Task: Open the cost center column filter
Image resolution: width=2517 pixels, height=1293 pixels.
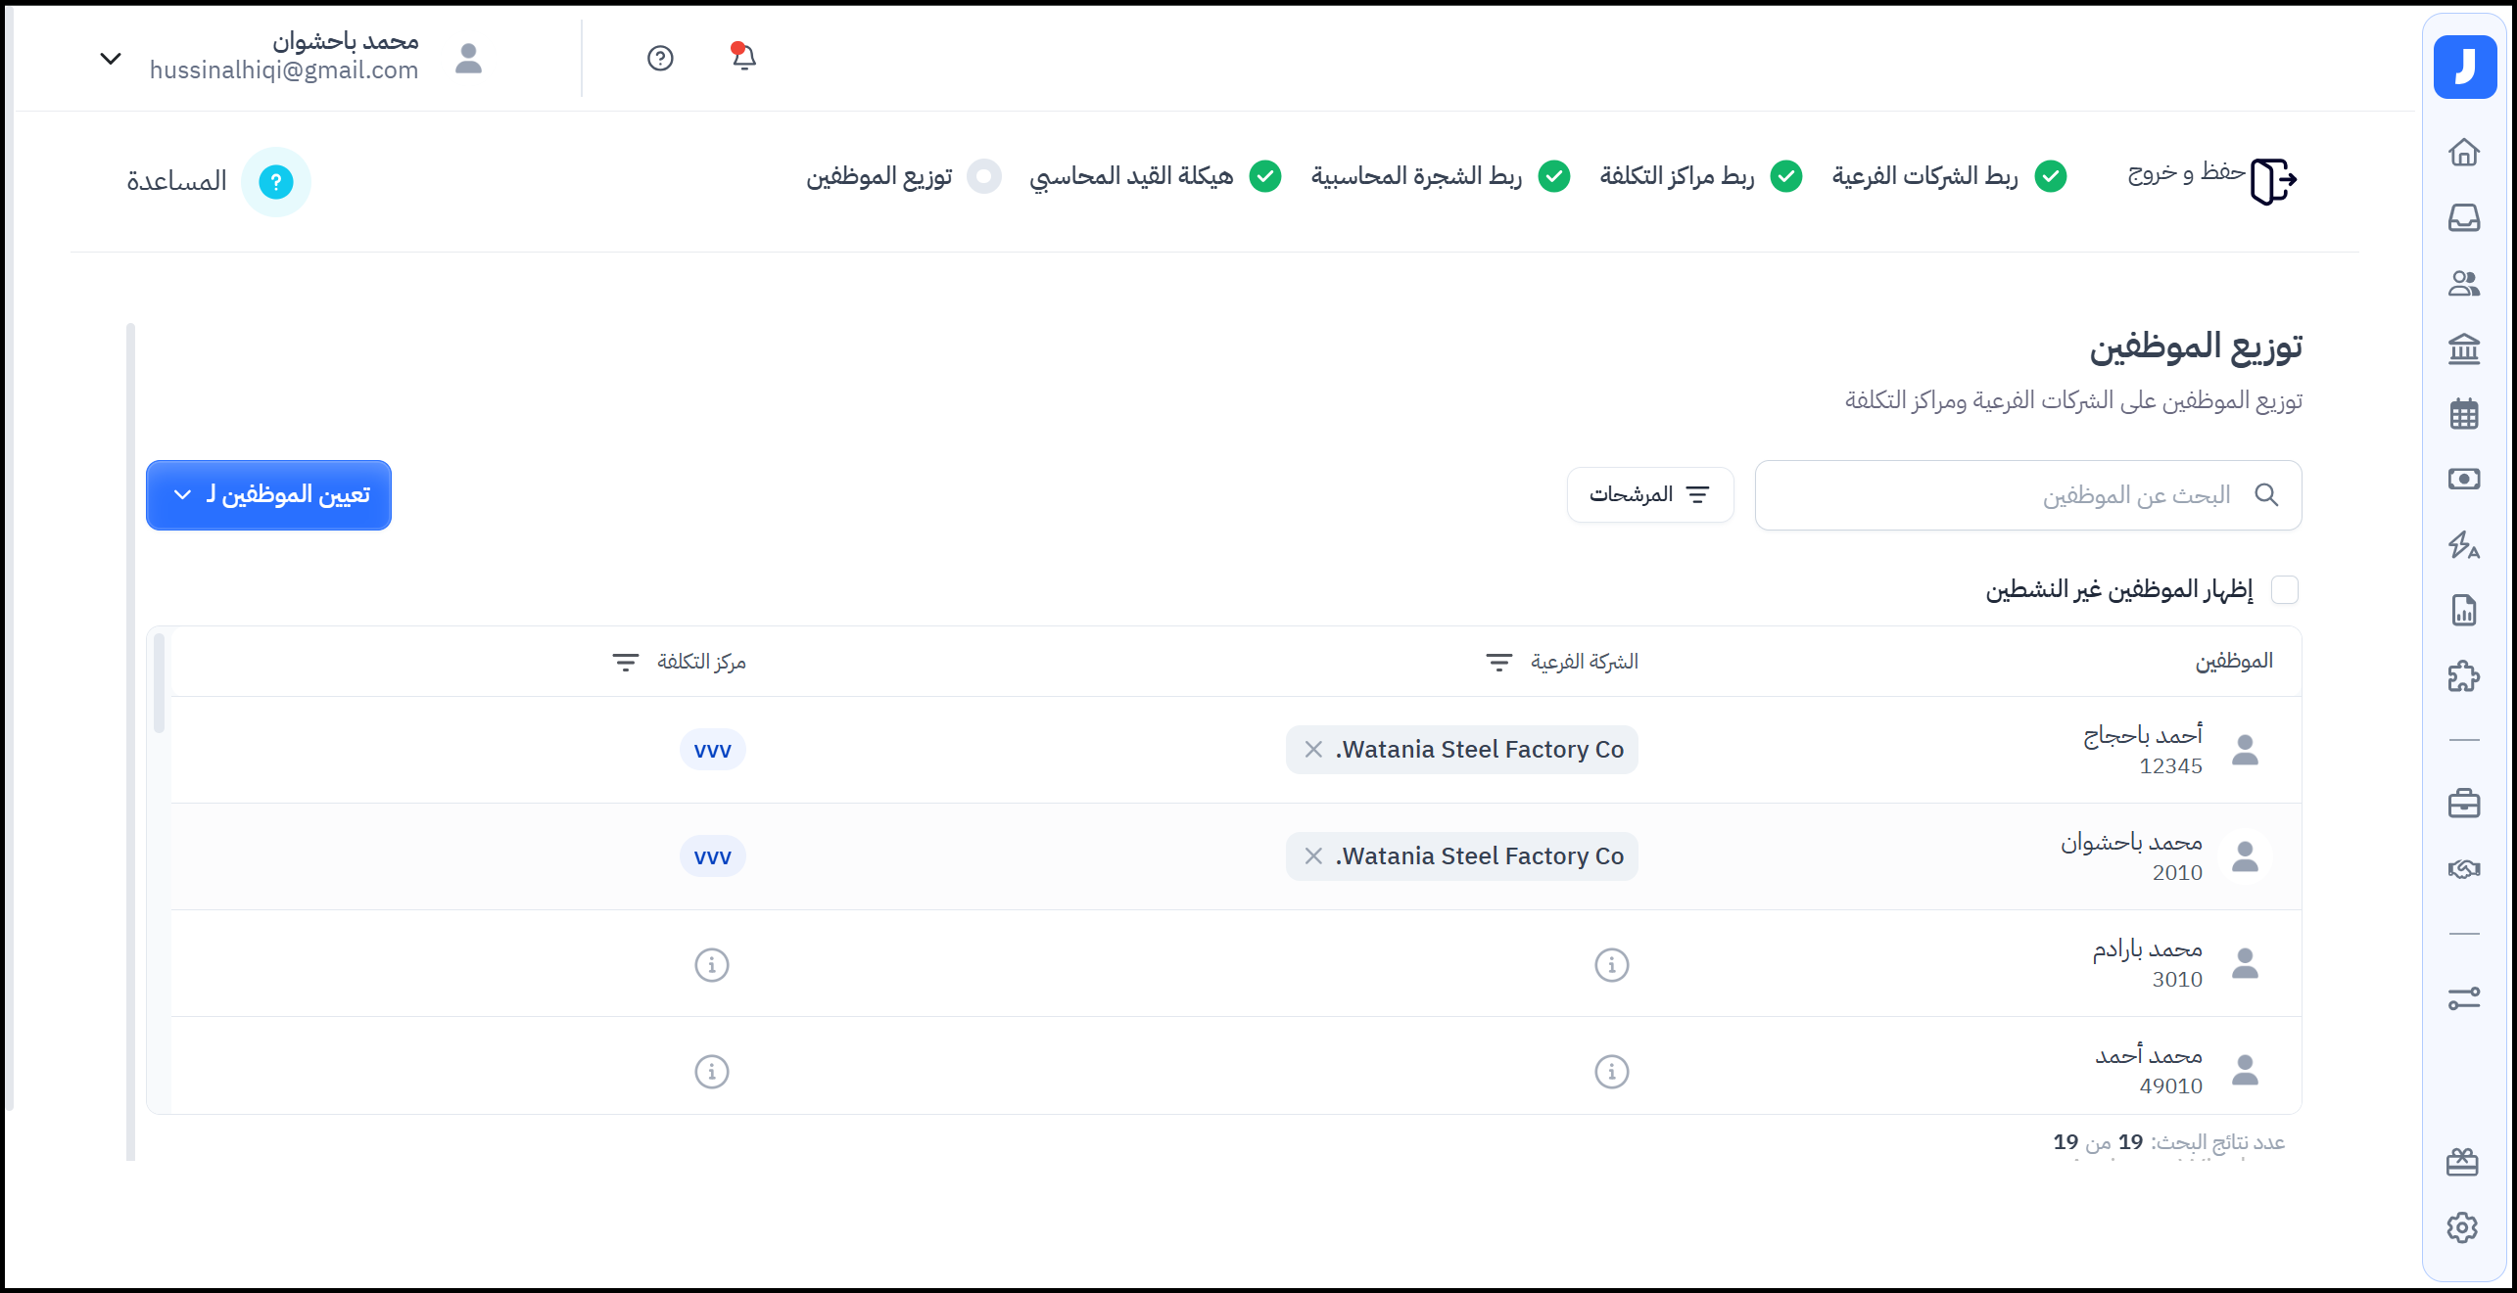Action: 625,663
